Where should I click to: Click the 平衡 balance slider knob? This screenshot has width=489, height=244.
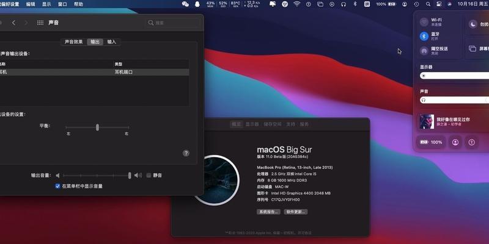[x=98, y=127]
